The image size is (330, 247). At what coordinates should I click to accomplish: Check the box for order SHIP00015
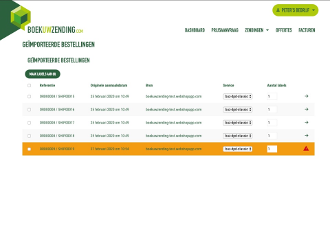click(x=29, y=96)
